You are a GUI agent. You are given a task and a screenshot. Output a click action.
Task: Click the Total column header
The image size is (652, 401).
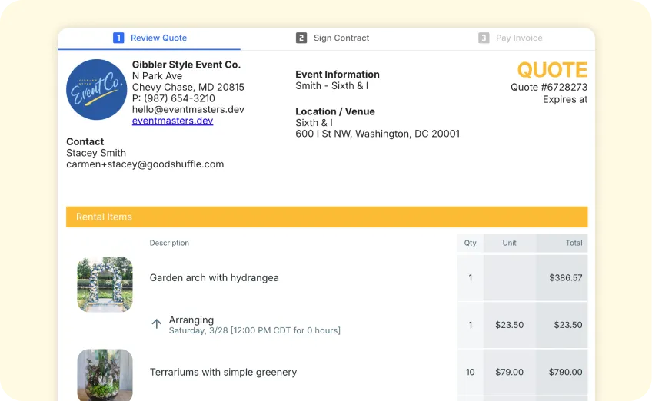[574, 243]
